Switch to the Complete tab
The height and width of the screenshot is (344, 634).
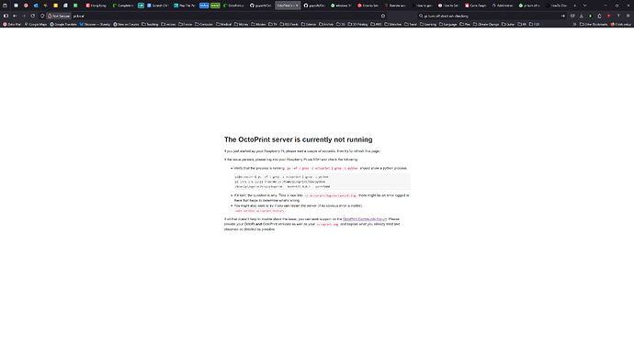(x=123, y=6)
